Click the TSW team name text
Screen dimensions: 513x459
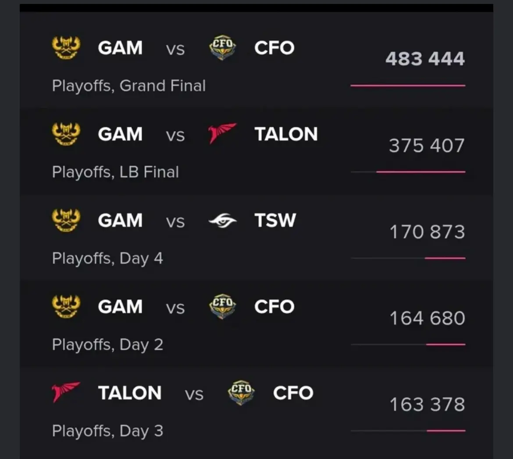tap(275, 220)
